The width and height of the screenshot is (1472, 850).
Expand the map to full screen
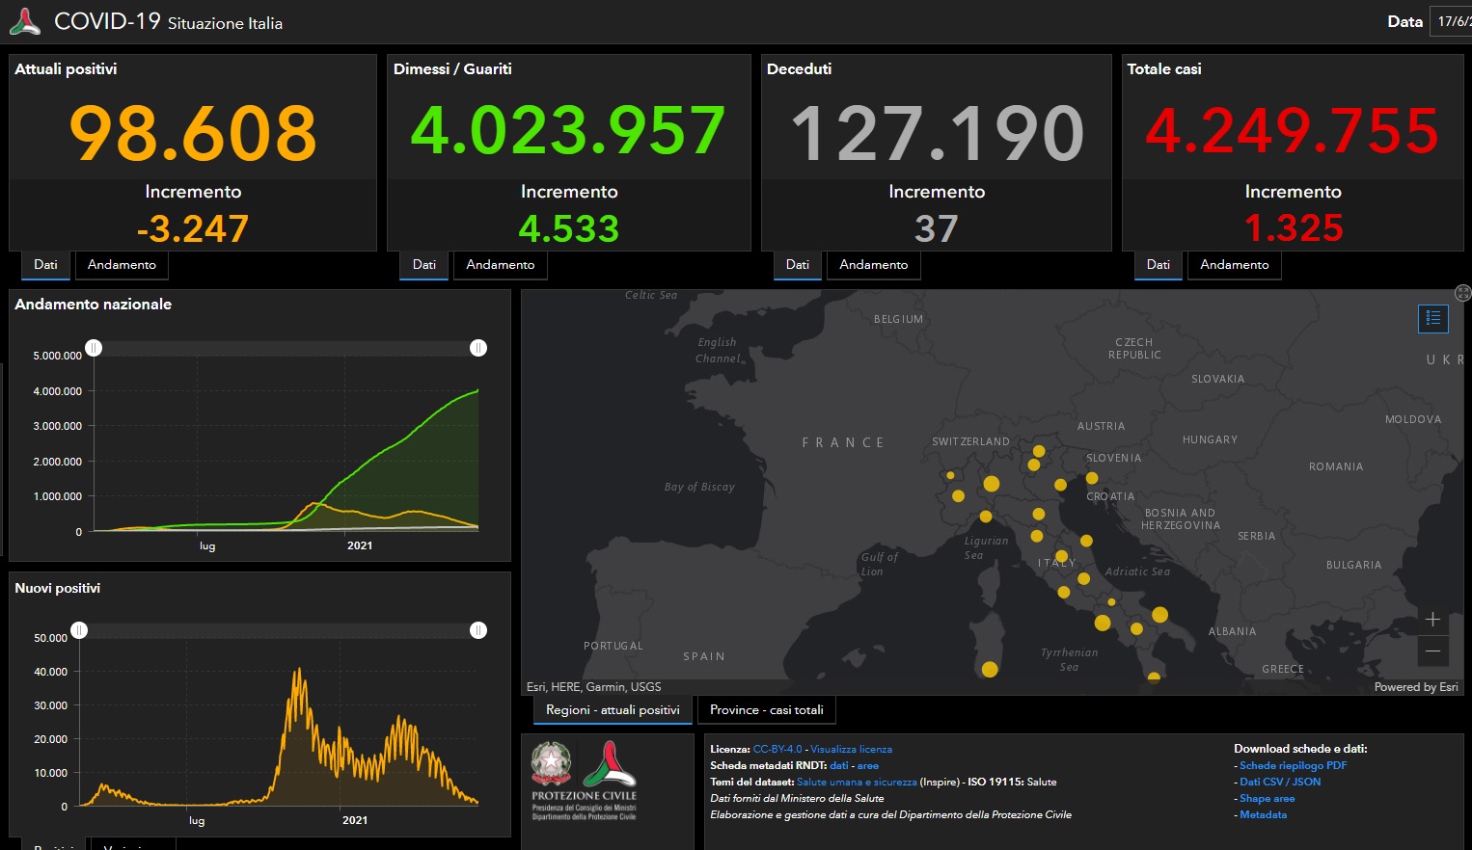click(1462, 293)
